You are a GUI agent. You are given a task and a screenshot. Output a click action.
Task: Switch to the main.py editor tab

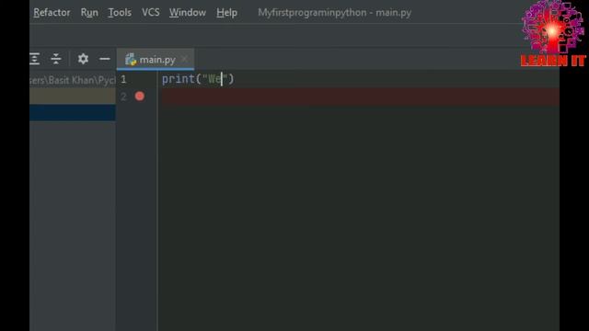[156, 59]
